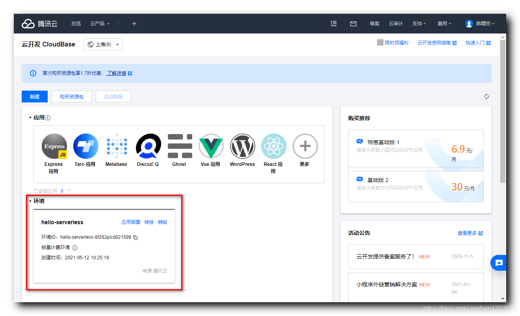Viewport: 520px width, 316px height.
Task: Expand the 支持 dropdown
Action: [419, 24]
